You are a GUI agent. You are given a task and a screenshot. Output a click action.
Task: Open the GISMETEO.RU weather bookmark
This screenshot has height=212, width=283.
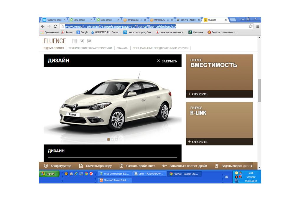[106, 32]
